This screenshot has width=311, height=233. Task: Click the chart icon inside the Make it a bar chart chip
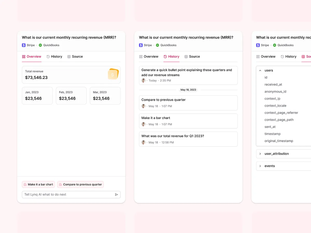tap(25, 184)
